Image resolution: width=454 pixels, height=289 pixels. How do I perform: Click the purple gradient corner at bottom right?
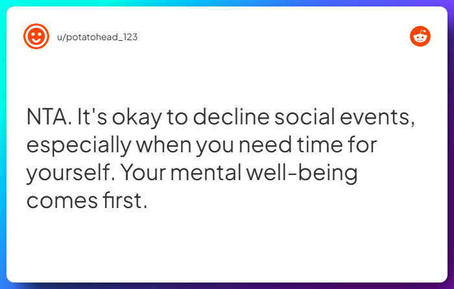(x=451, y=286)
